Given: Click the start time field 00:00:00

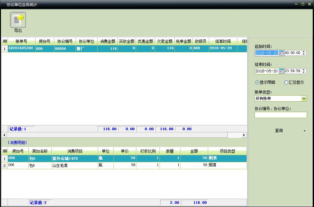Looking at the screenshot, I should [x=293, y=53].
